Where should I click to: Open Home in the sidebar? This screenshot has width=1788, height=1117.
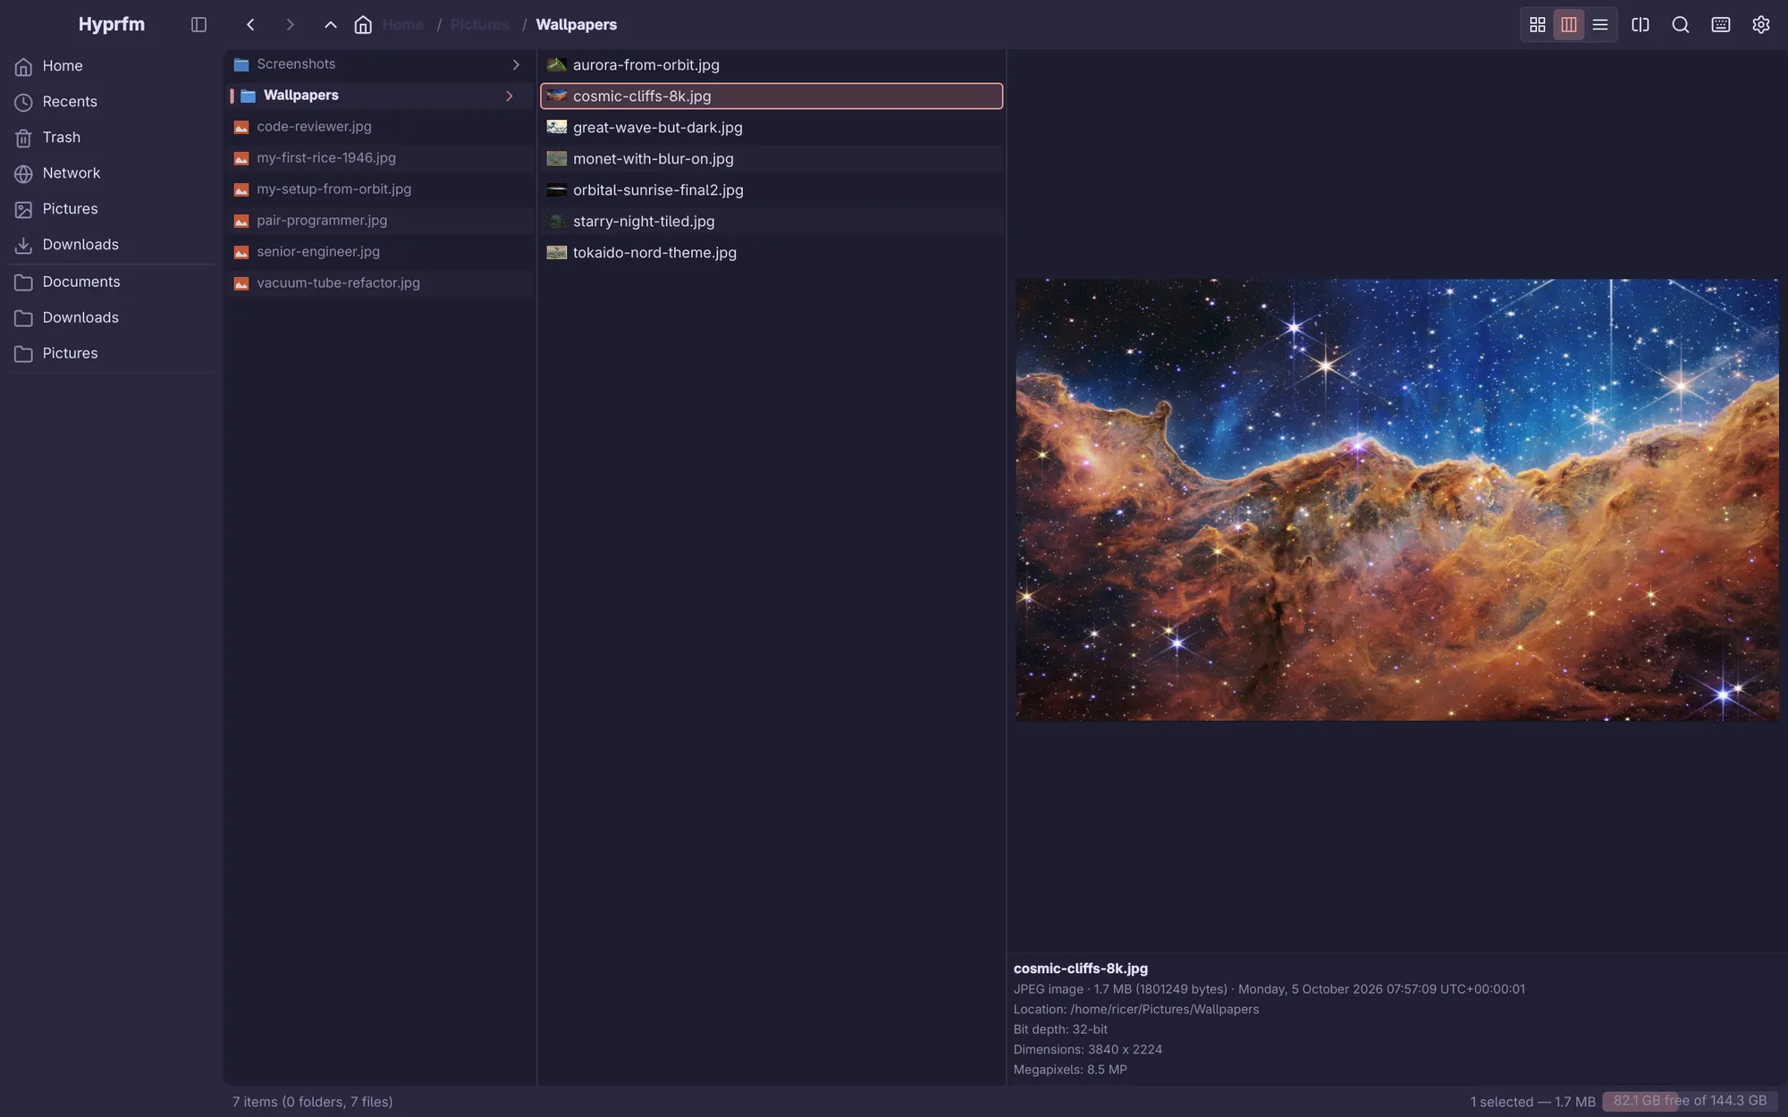point(112,66)
